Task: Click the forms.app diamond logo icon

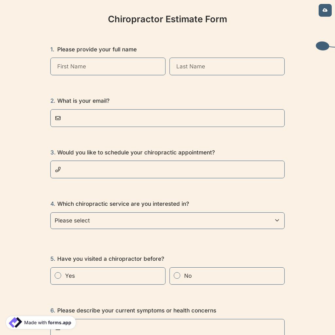Action: 15,322
